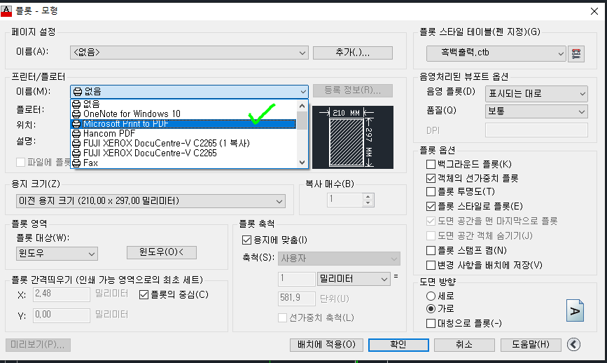Click the 윈도우(O)< button
The height and width of the screenshot is (363, 607).
[x=162, y=252]
